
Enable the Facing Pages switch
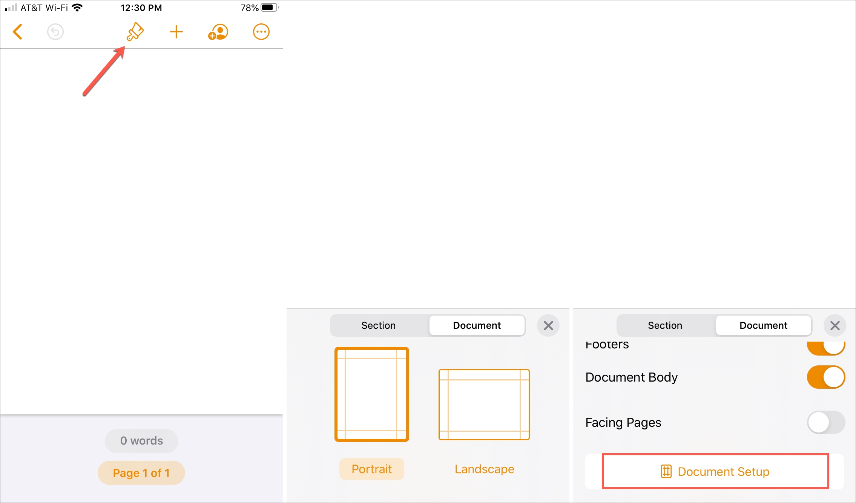tap(826, 422)
